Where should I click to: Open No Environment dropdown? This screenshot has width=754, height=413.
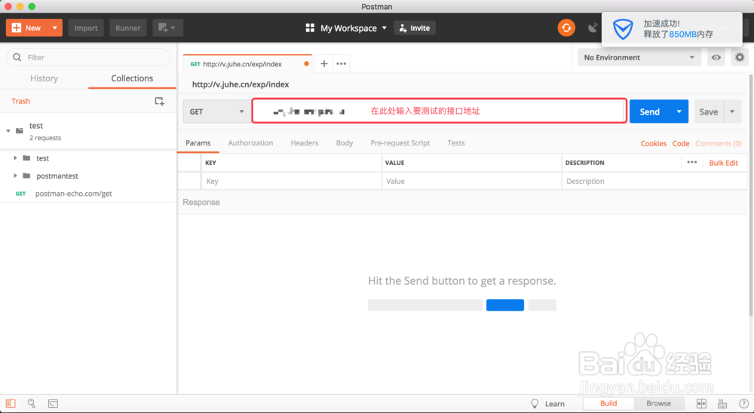[639, 58]
